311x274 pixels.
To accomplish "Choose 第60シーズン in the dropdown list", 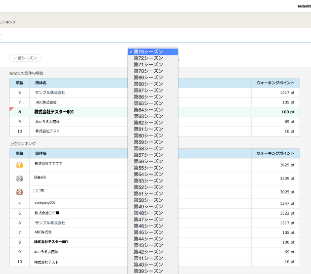I will tap(148, 136).
